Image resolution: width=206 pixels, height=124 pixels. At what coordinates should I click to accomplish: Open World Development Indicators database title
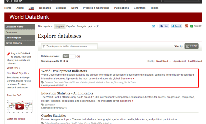64,71
